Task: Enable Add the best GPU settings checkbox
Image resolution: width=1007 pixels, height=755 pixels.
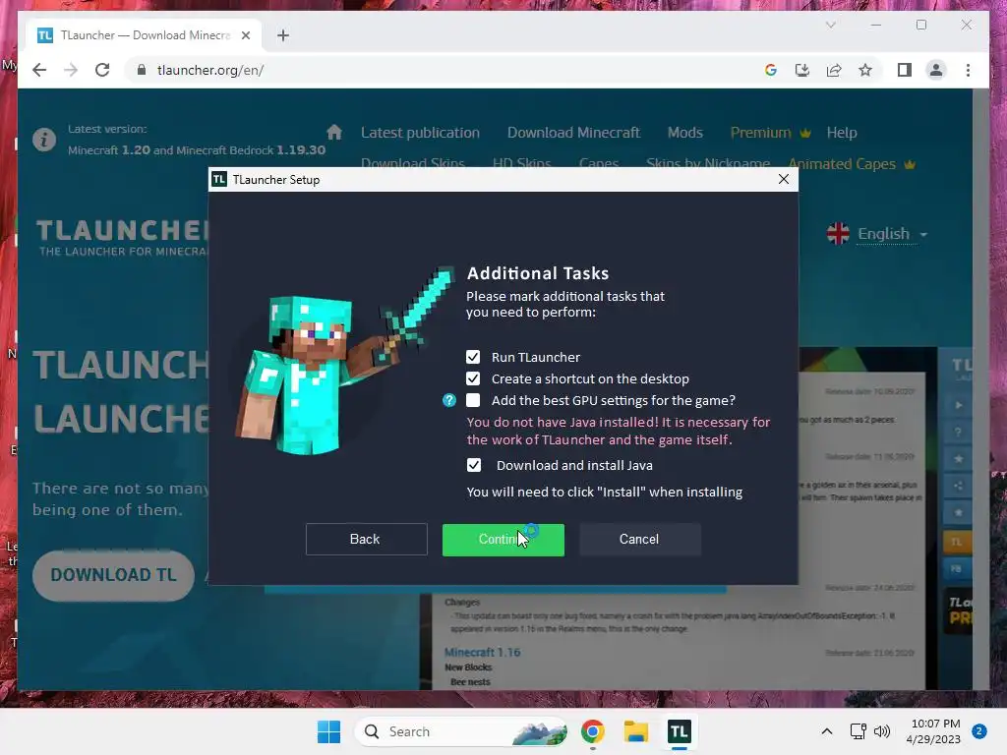Action: [x=473, y=401]
